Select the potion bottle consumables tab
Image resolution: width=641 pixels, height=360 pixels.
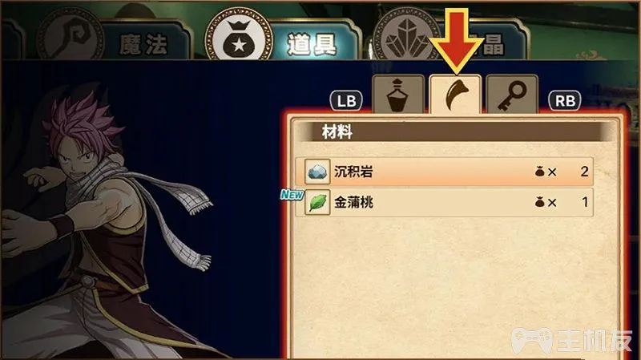coord(398,94)
